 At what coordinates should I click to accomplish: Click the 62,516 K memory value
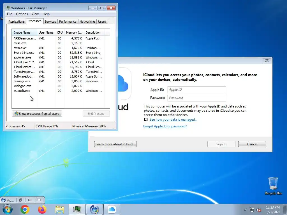point(76,53)
